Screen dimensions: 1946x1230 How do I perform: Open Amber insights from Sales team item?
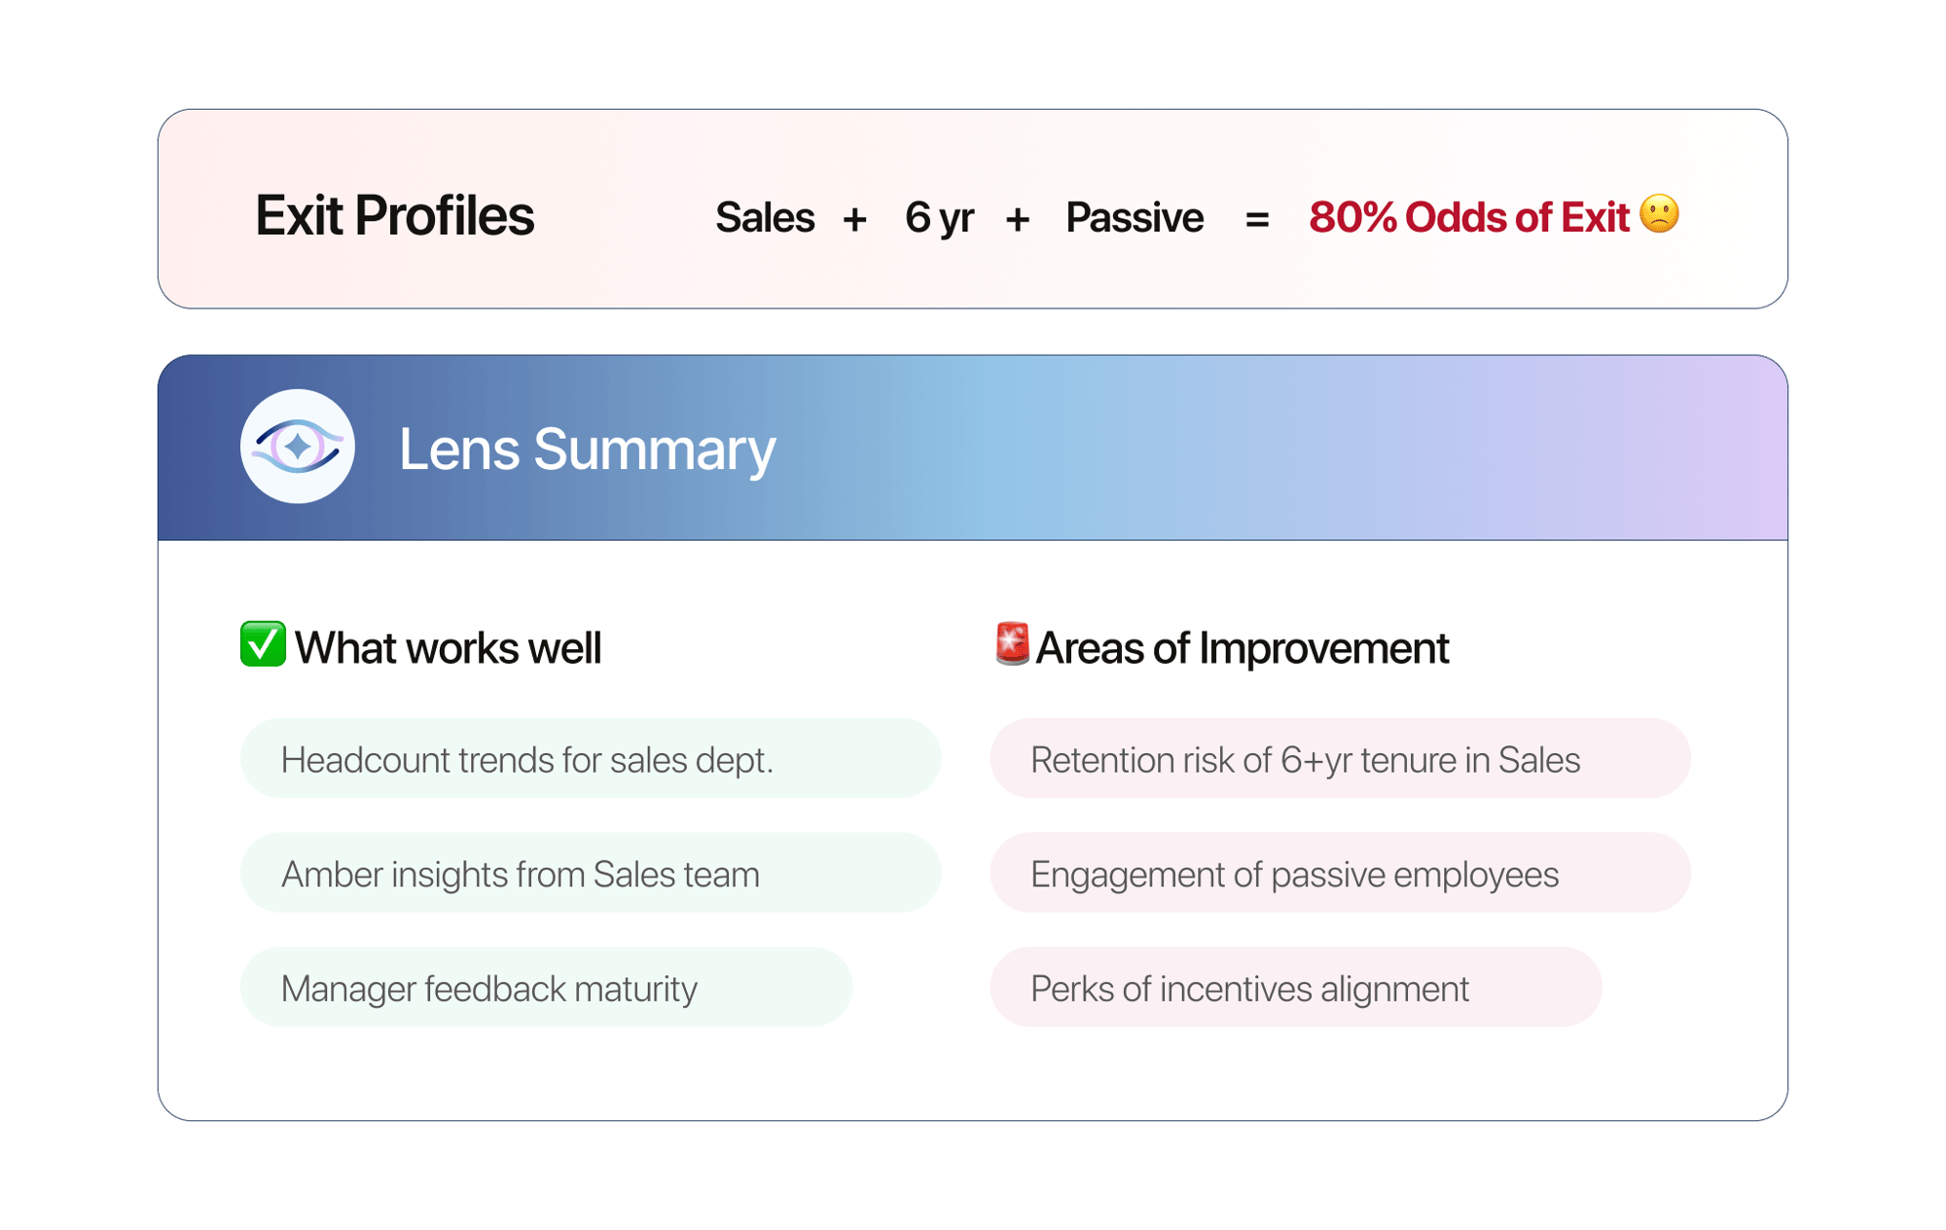point(590,873)
